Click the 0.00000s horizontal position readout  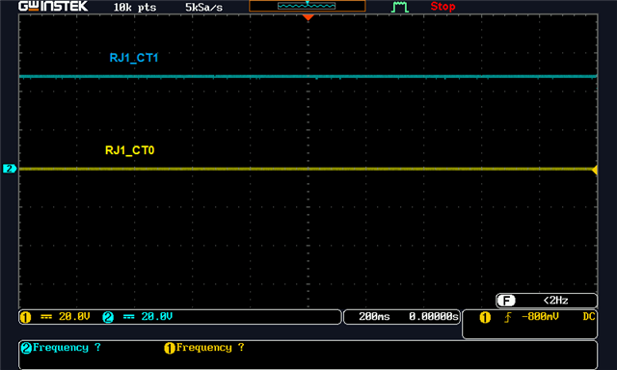433,317
